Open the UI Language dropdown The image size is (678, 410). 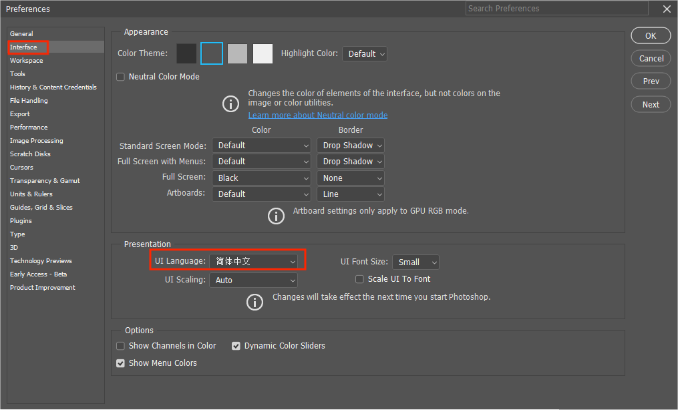253,261
